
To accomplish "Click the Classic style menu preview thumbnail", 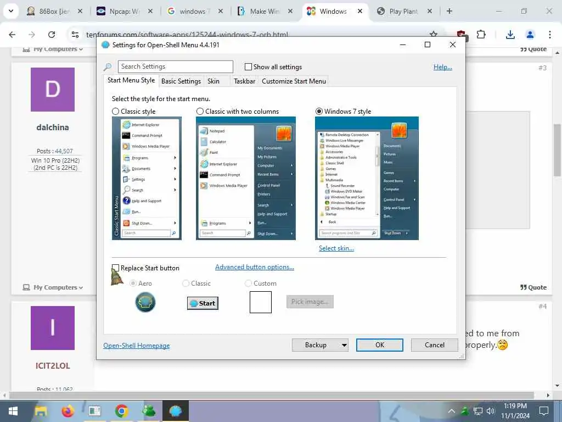I will [x=147, y=179].
